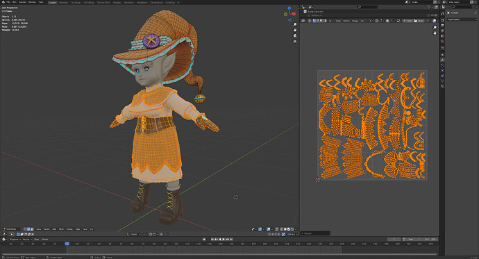
Task: Click the timeline horizontal scrollbar
Action: [220, 254]
